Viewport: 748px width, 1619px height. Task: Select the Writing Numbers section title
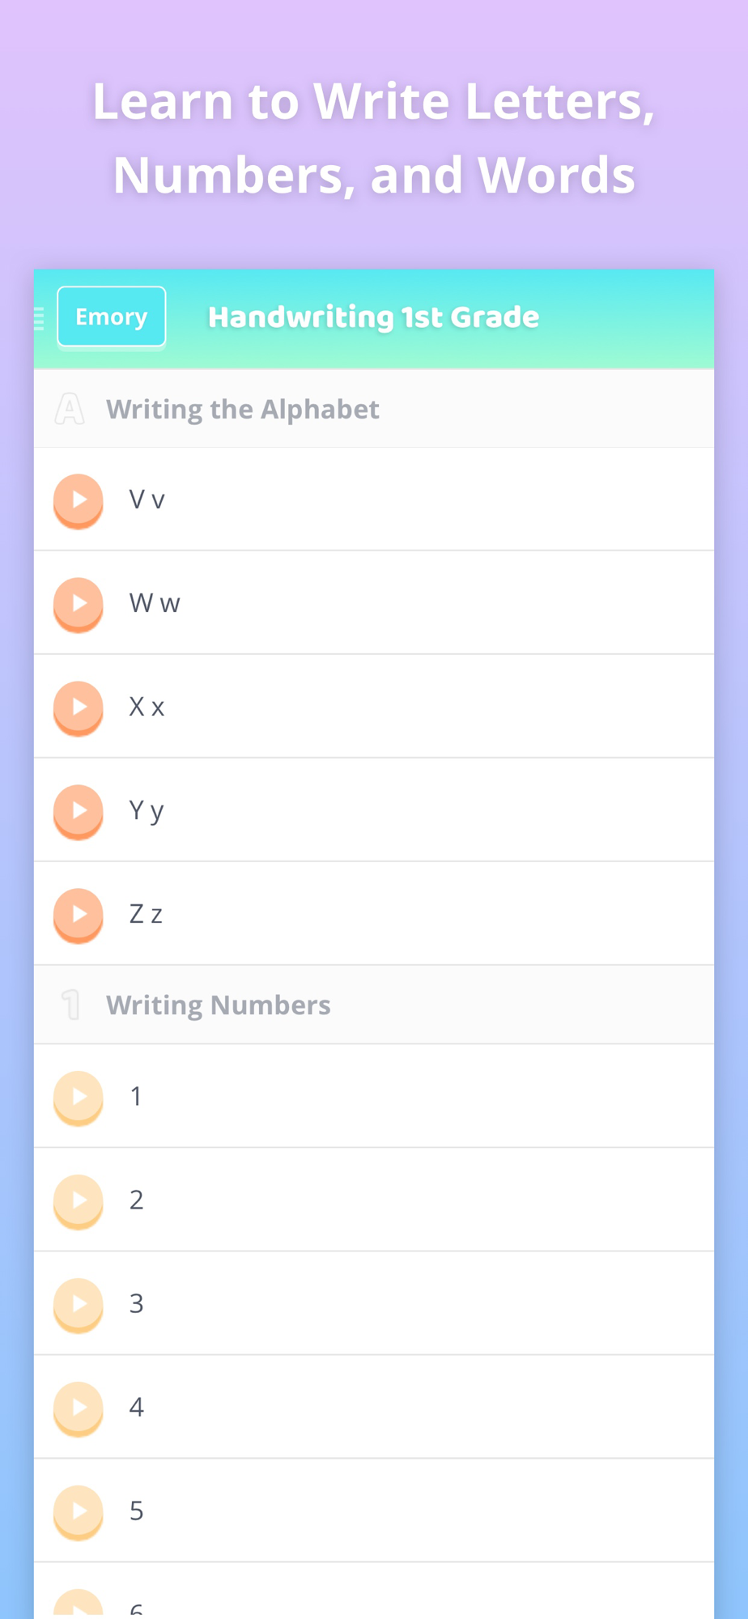219,1005
